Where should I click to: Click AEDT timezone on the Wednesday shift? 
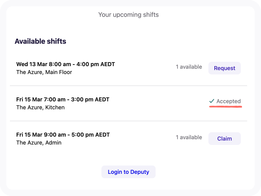point(107,64)
